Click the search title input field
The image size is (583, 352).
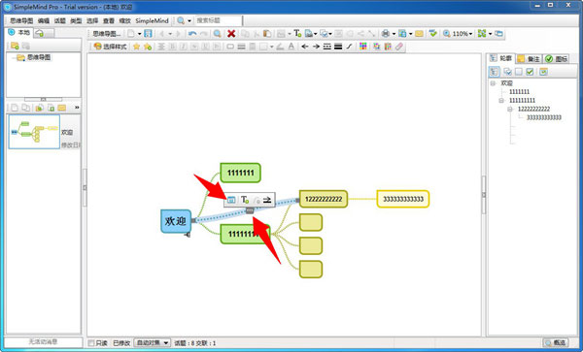(219, 20)
